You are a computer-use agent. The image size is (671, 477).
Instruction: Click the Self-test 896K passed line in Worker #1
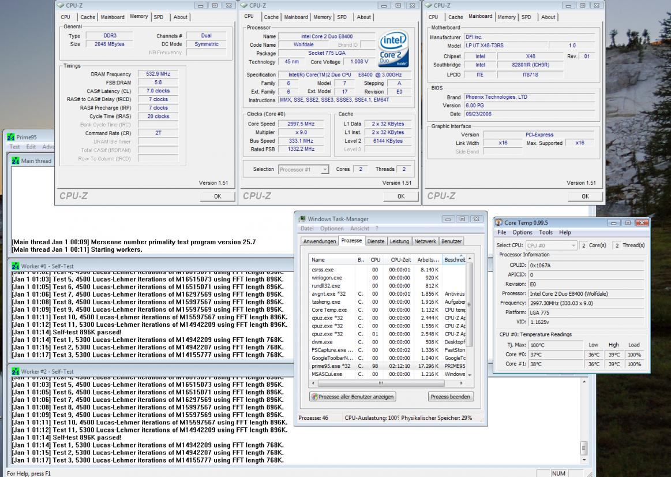pyautogui.click(x=67, y=332)
